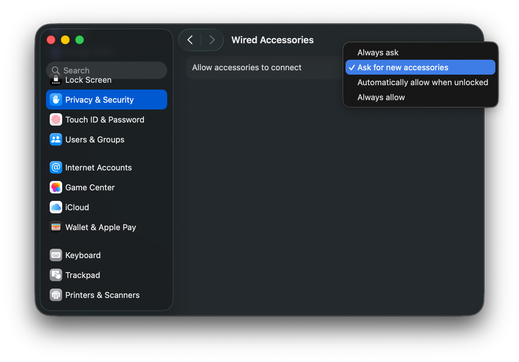Click the Keyboard icon in sidebar
The width and height of the screenshot is (519, 362).
coord(56,255)
